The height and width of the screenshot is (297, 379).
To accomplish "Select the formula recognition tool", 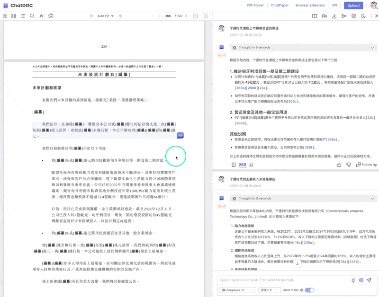I will click(x=41, y=16).
